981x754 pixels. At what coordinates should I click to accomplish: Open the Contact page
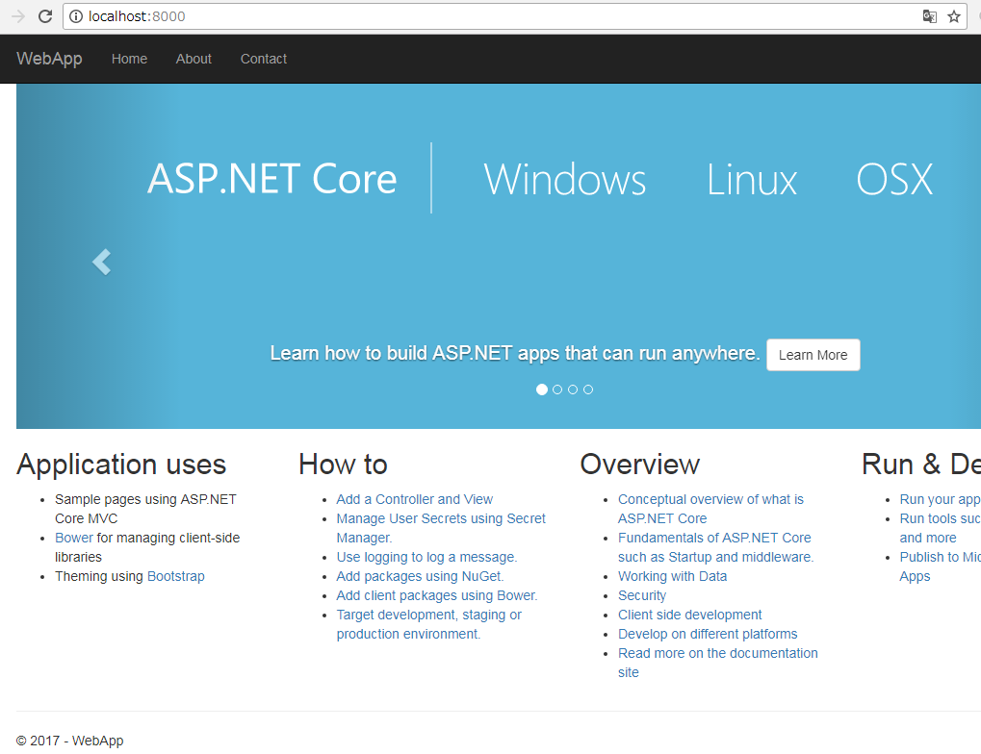coord(263,59)
